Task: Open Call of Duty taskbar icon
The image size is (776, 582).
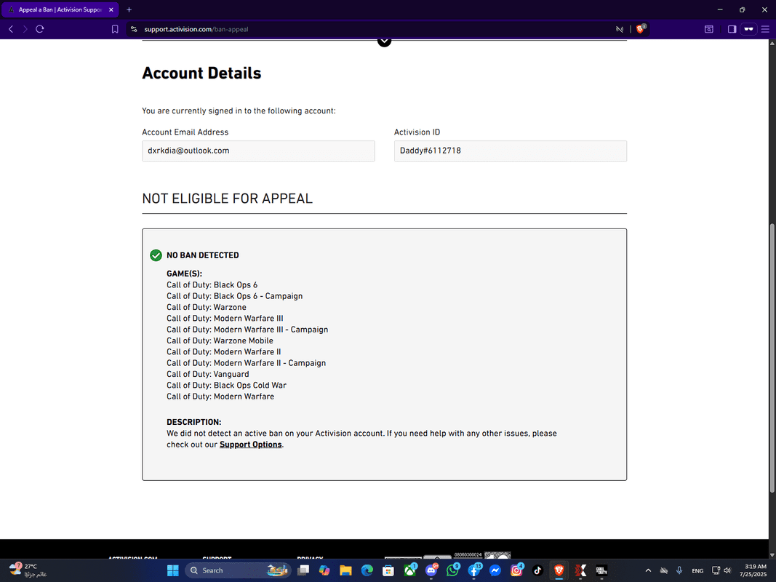Action: [601, 570]
